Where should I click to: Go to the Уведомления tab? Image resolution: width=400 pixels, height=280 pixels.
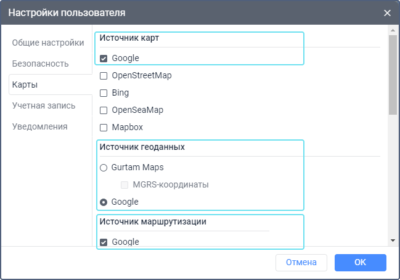pos(40,126)
